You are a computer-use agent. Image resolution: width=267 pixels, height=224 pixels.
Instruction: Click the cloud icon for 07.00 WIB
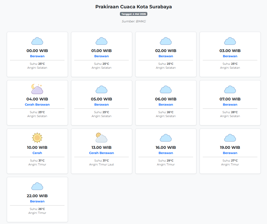pos(230,89)
